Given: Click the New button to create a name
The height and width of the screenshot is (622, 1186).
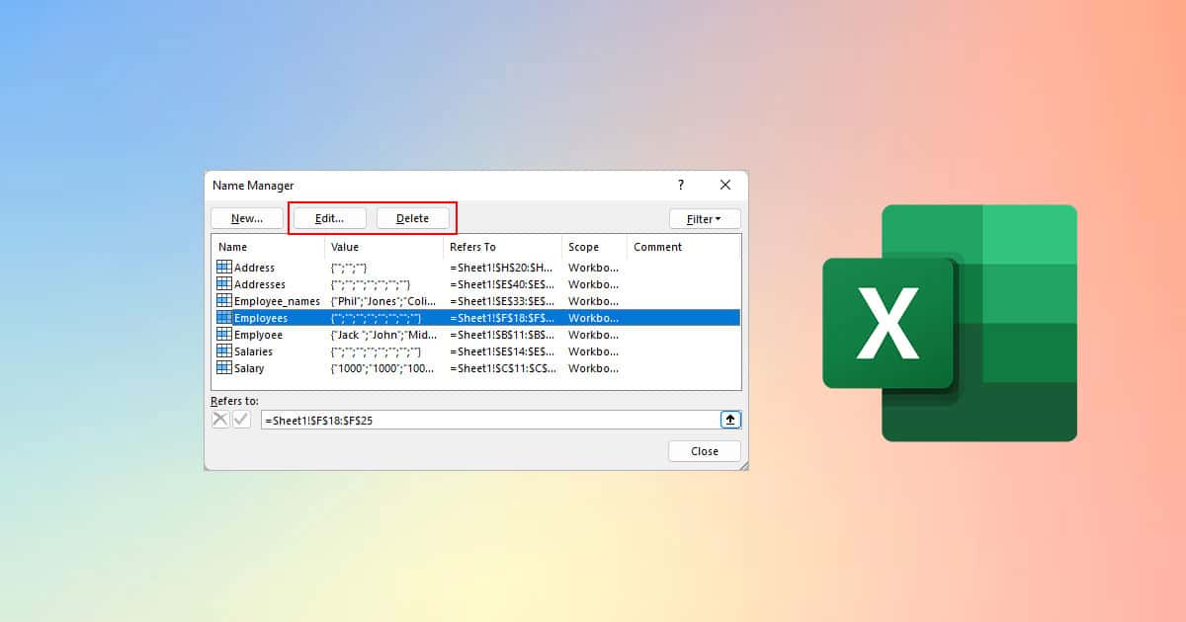Looking at the screenshot, I should click(245, 218).
